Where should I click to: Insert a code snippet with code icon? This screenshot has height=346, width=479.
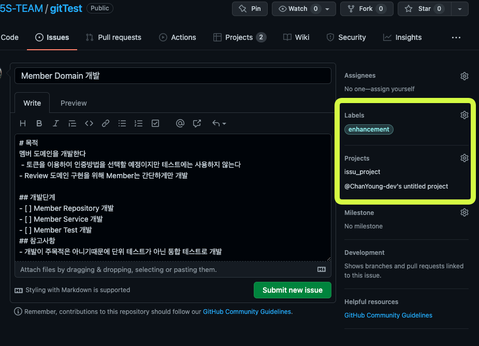[x=89, y=123]
